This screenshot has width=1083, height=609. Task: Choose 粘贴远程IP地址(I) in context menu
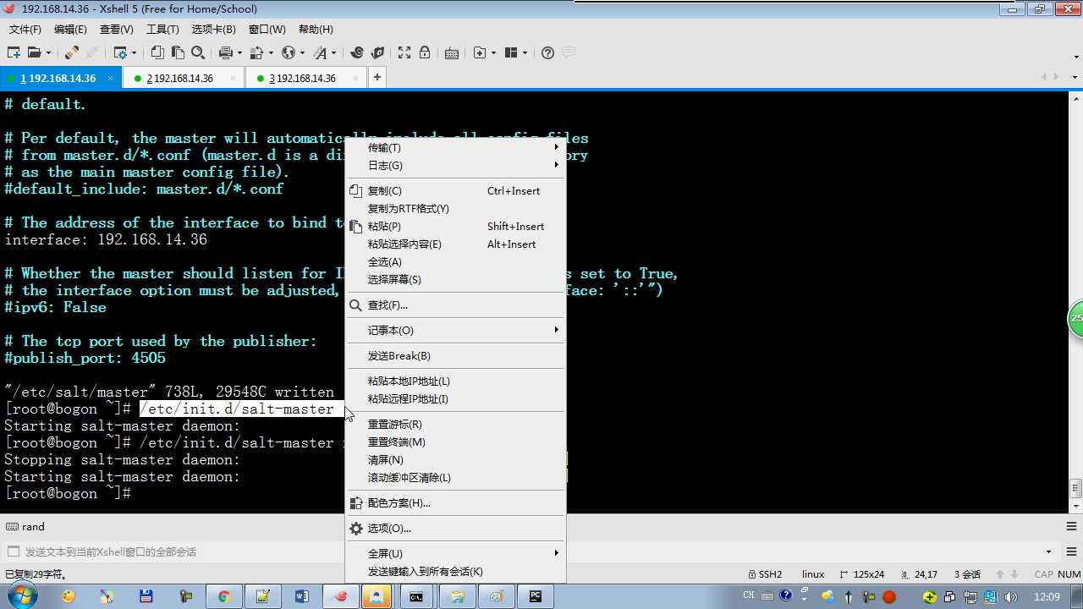[455, 398]
